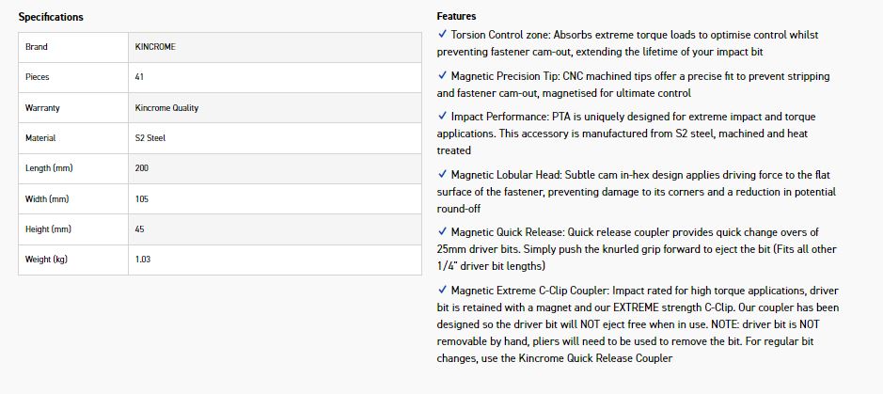Screen dimensions: 883x394
Task: Click the Specifications heading
Action: (51, 17)
